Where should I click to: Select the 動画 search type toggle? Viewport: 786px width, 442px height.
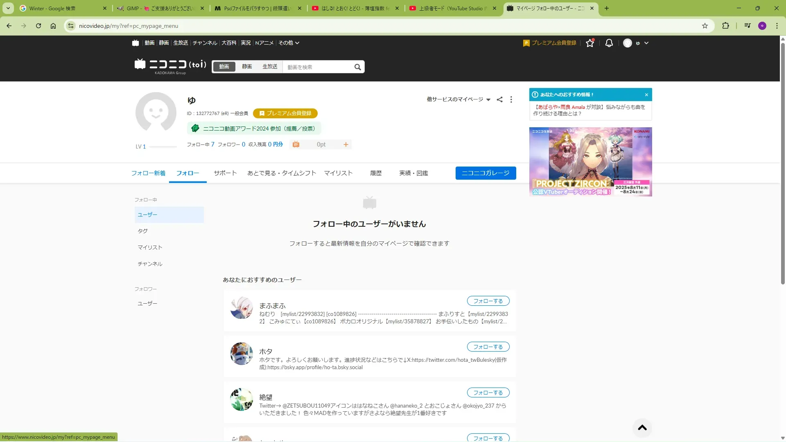pyautogui.click(x=224, y=67)
